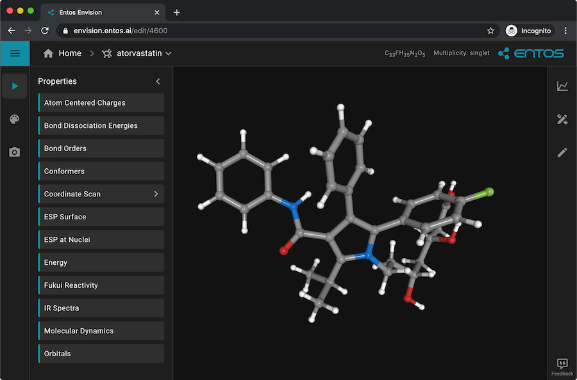Switch to the Entos Envision browser tab

click(x=103, y=13)
